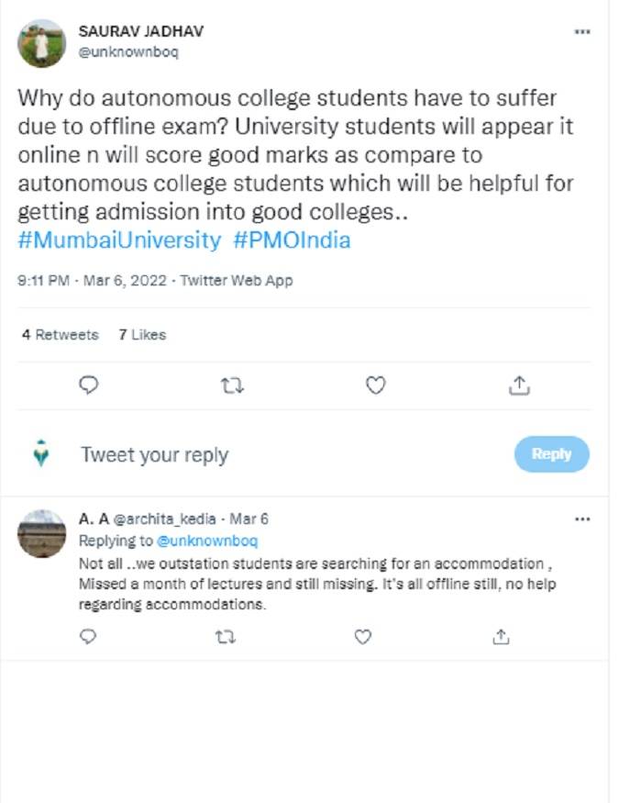619x803 pixels.
Task: Open the #MumbaiUniversity hashtag
Action: (119, 240)
